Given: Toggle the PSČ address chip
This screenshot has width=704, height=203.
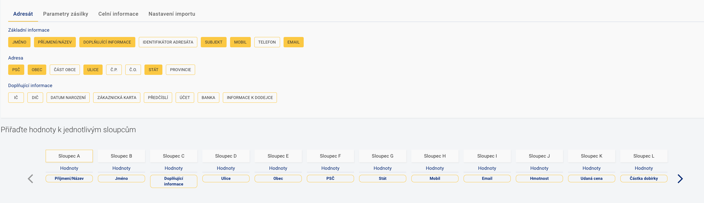Looking at the screenshot, I should click(x=16, y=70).
